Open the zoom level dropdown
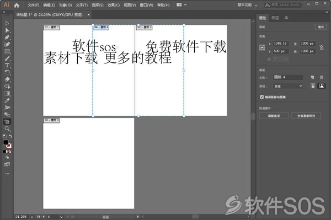 pyautogui.click(x=32, y=217)
